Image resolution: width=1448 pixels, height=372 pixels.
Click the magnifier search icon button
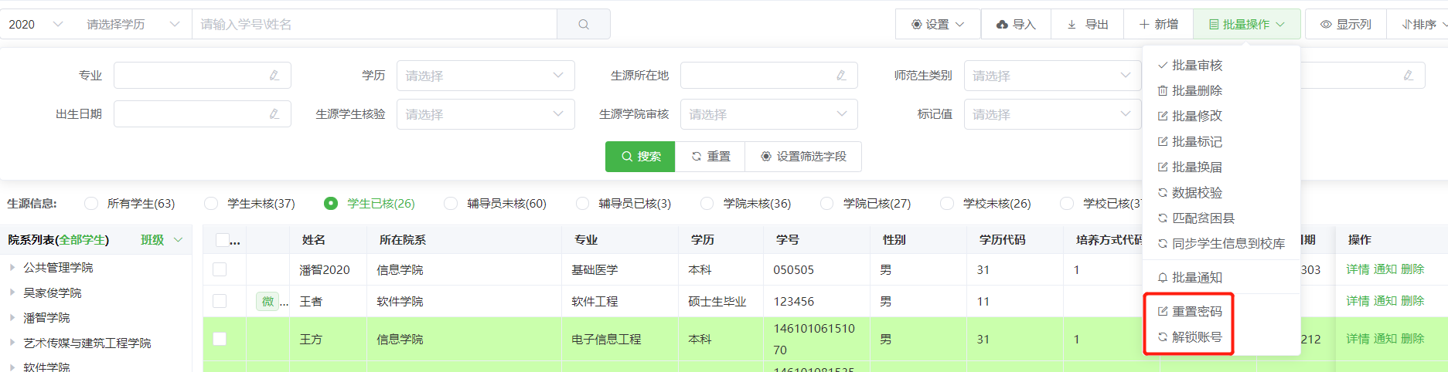point(584,25)
